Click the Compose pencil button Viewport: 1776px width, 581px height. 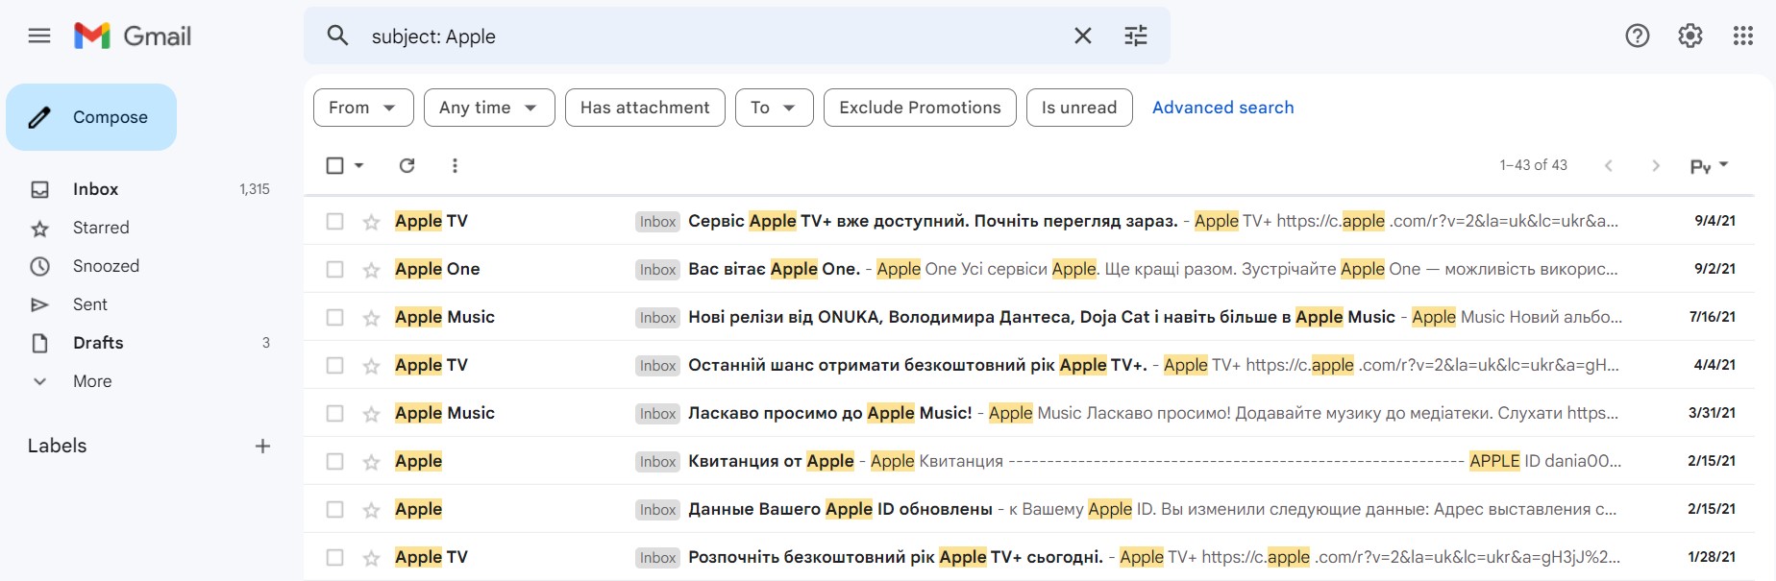tap(91, 117)
